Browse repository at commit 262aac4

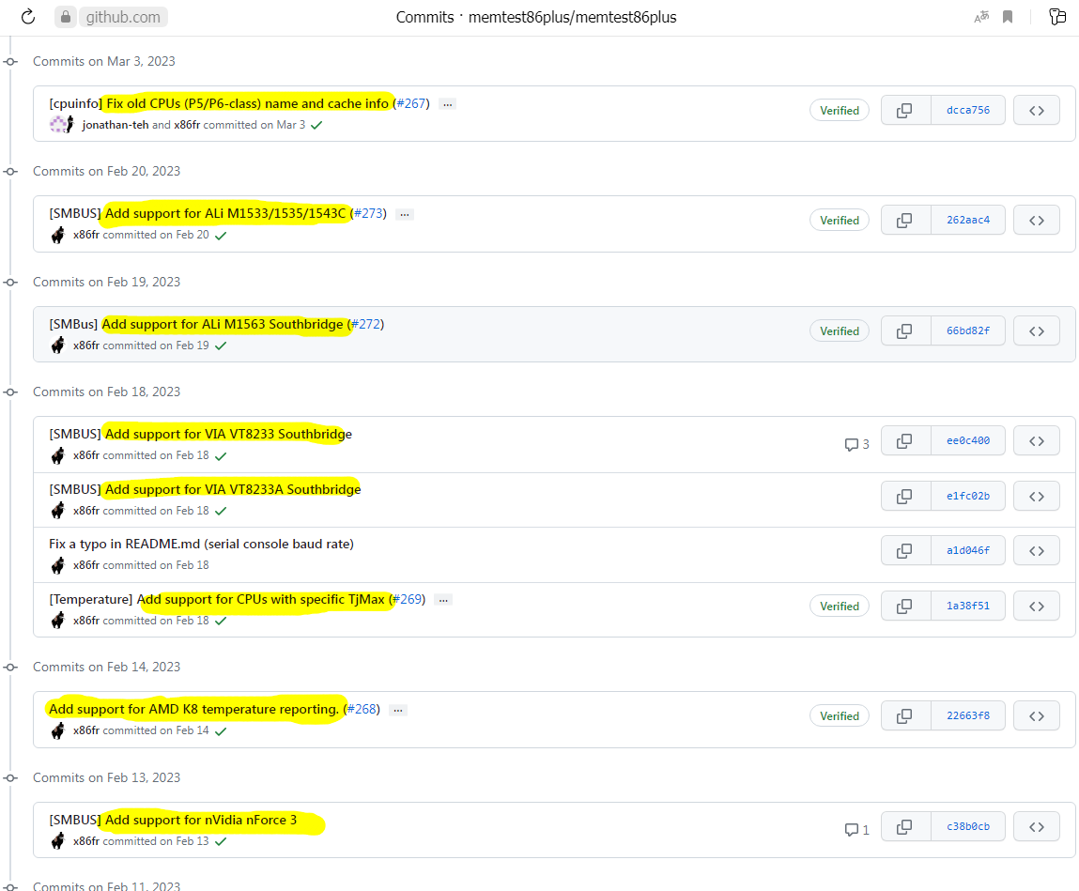[1037, 221]
